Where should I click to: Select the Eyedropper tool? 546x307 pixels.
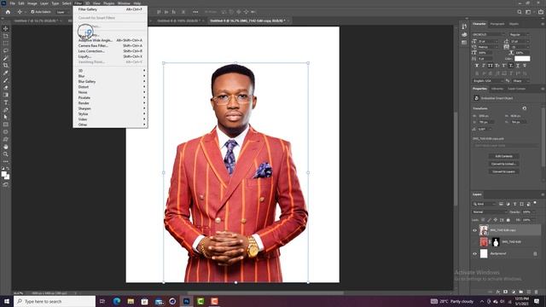tap(6, 72)
